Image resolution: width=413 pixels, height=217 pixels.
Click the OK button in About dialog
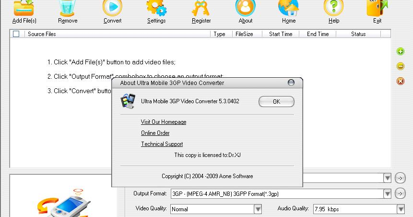click(276, 101)
